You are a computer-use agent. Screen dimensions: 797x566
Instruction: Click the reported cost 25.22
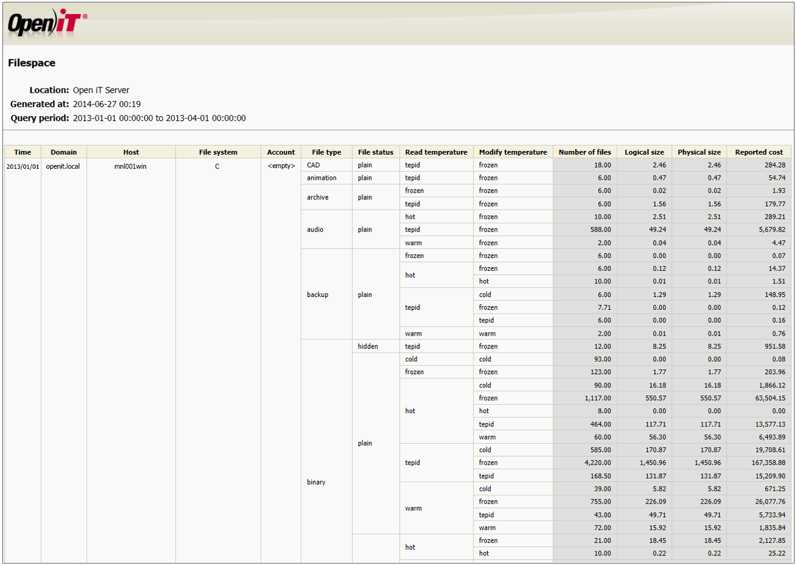pos(777,554)
